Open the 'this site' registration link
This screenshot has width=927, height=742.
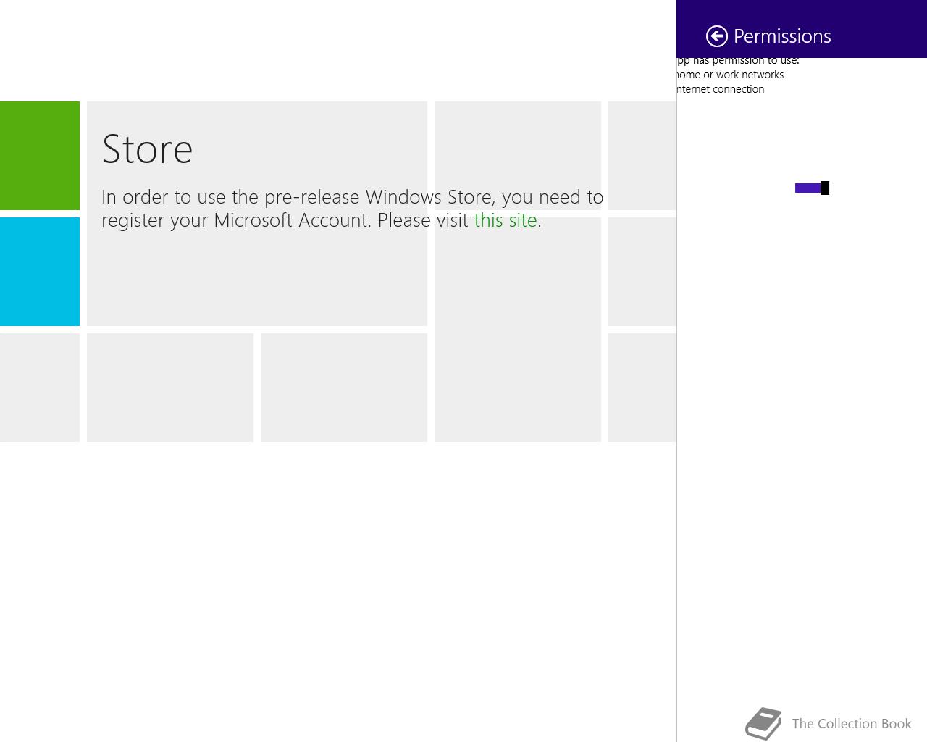tap(506, 220)
